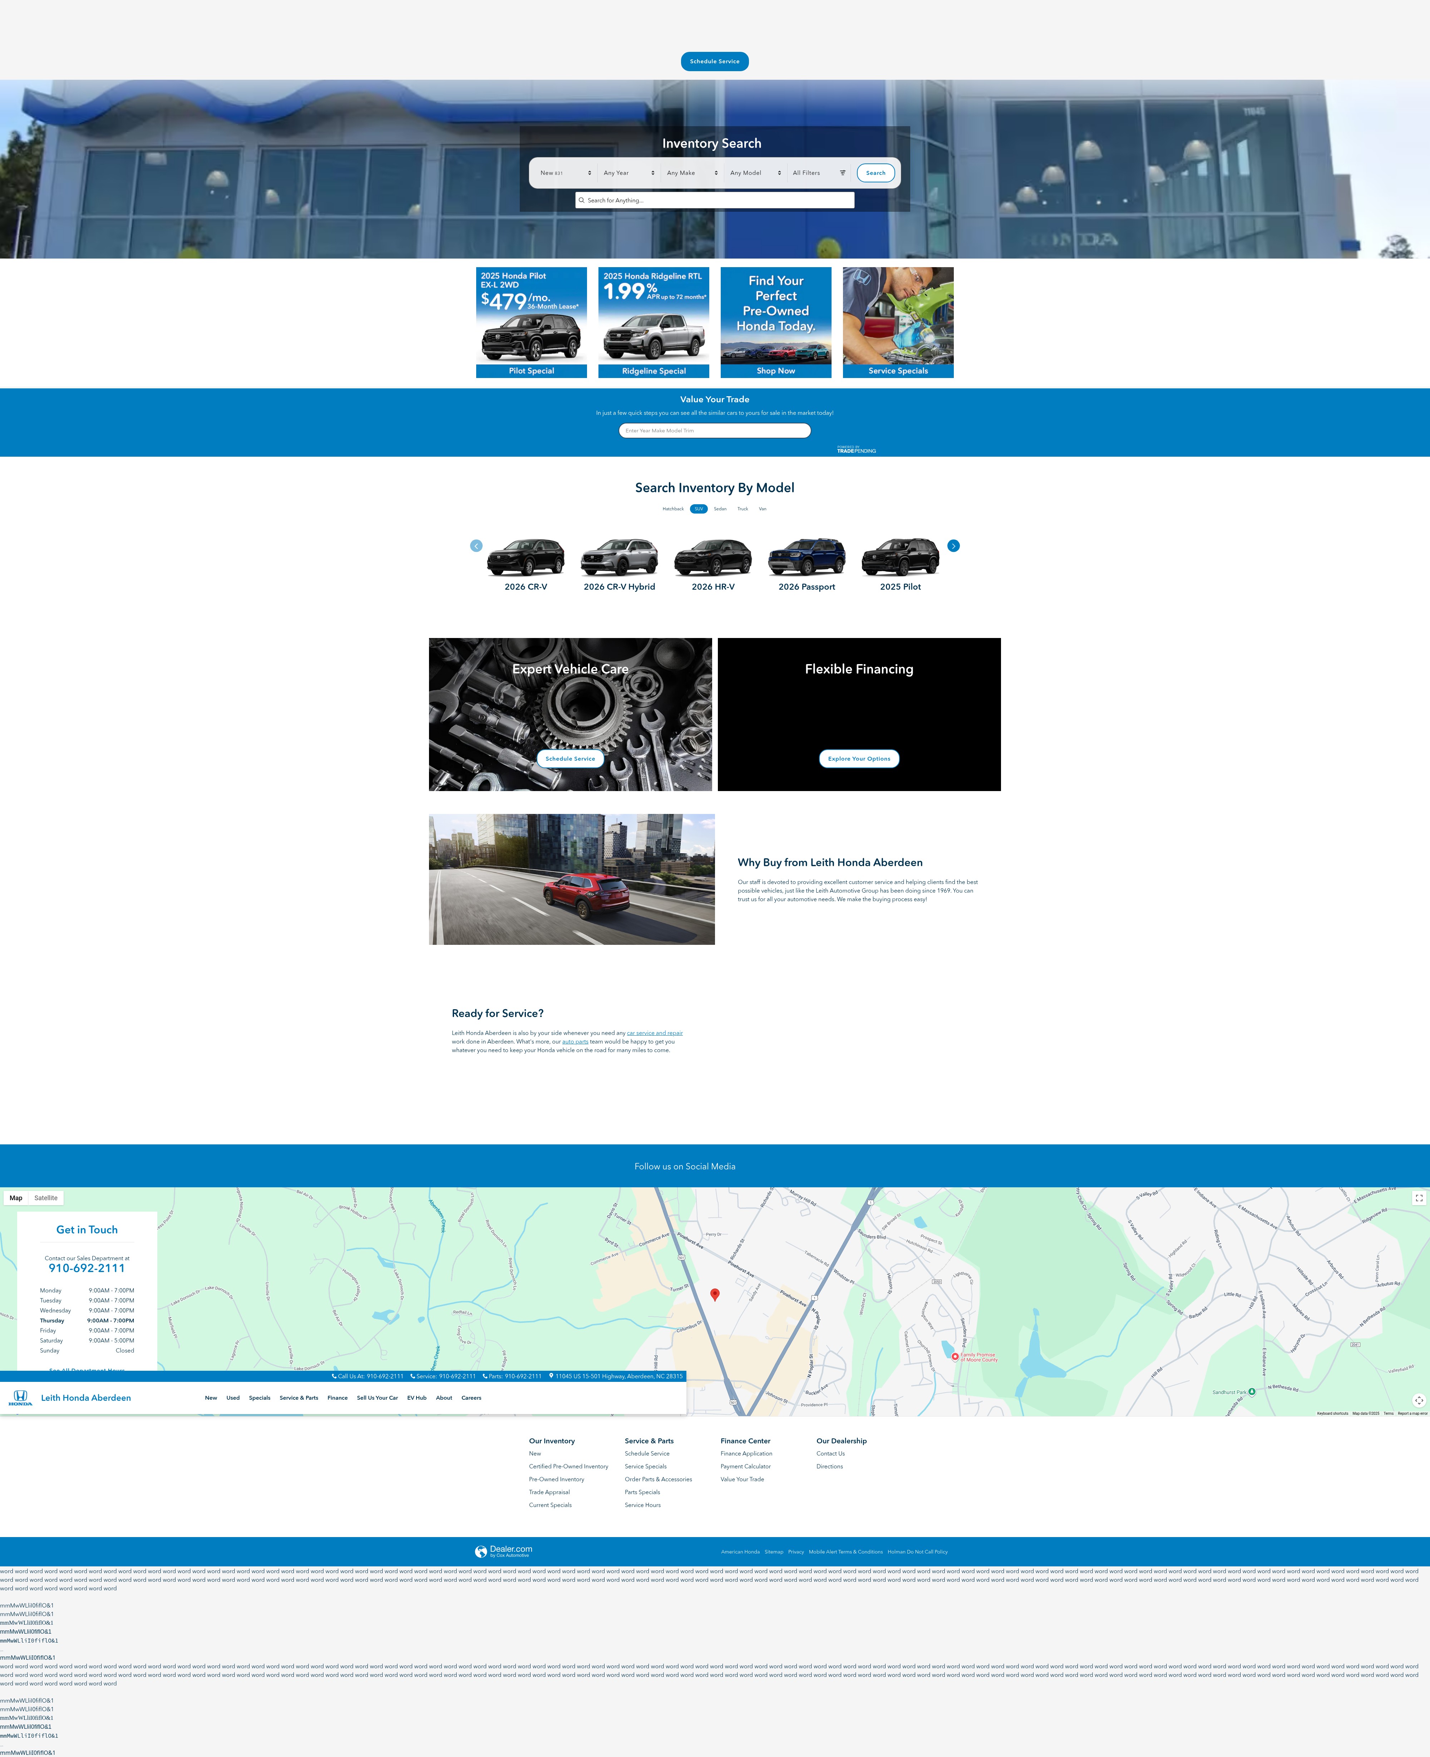Click the map camera controls compass icon
1430x1757 pixels.
pyautogui.click(x=1419, y=1400)
